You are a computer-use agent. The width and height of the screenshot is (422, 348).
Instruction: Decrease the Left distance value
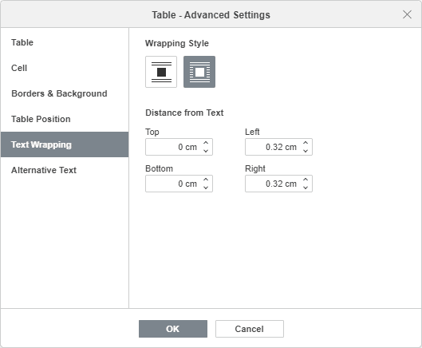tap(306, 151)
